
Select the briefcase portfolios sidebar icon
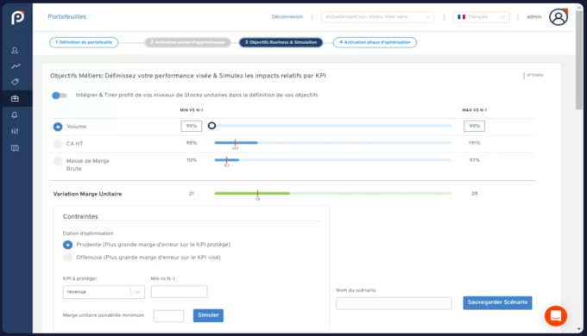pyautogui.click(x=15, y=99)
